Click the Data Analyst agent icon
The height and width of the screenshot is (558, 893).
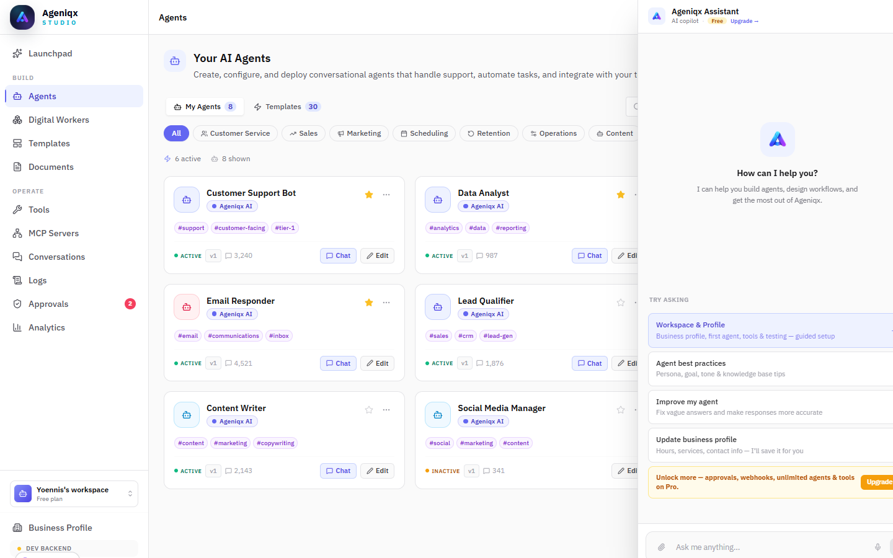coord(438,200)
